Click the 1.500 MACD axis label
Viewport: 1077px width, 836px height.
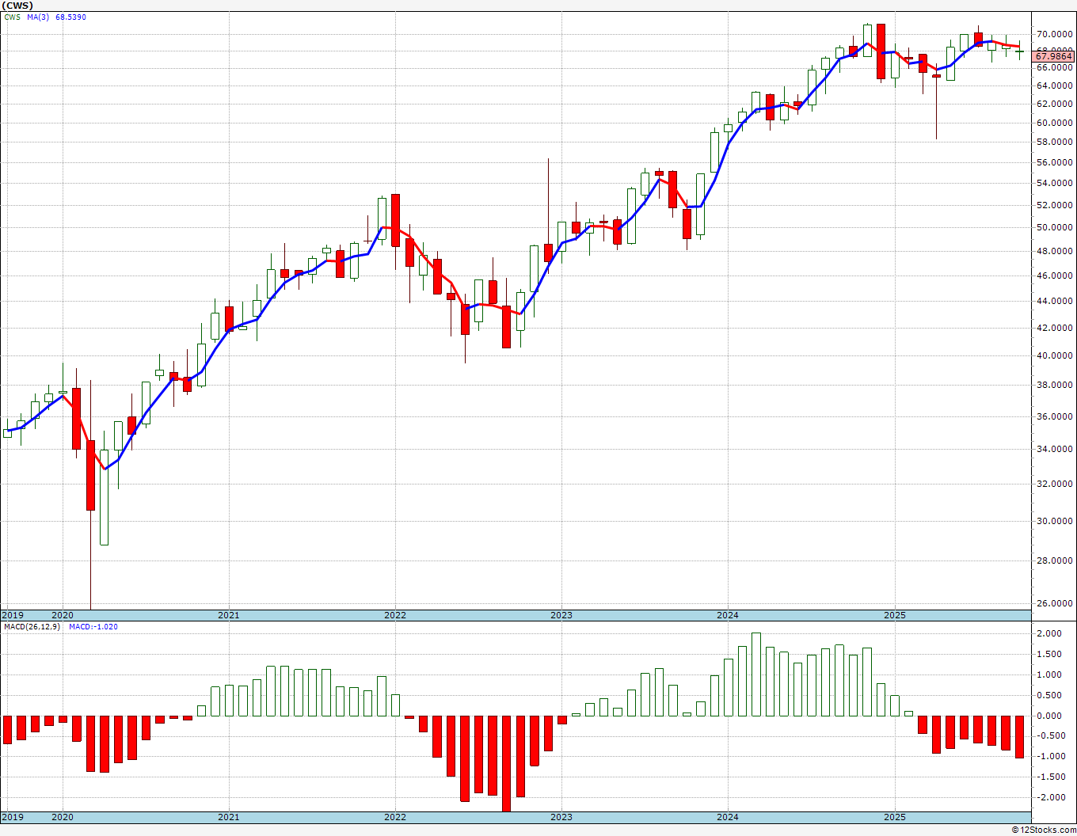1050,655
